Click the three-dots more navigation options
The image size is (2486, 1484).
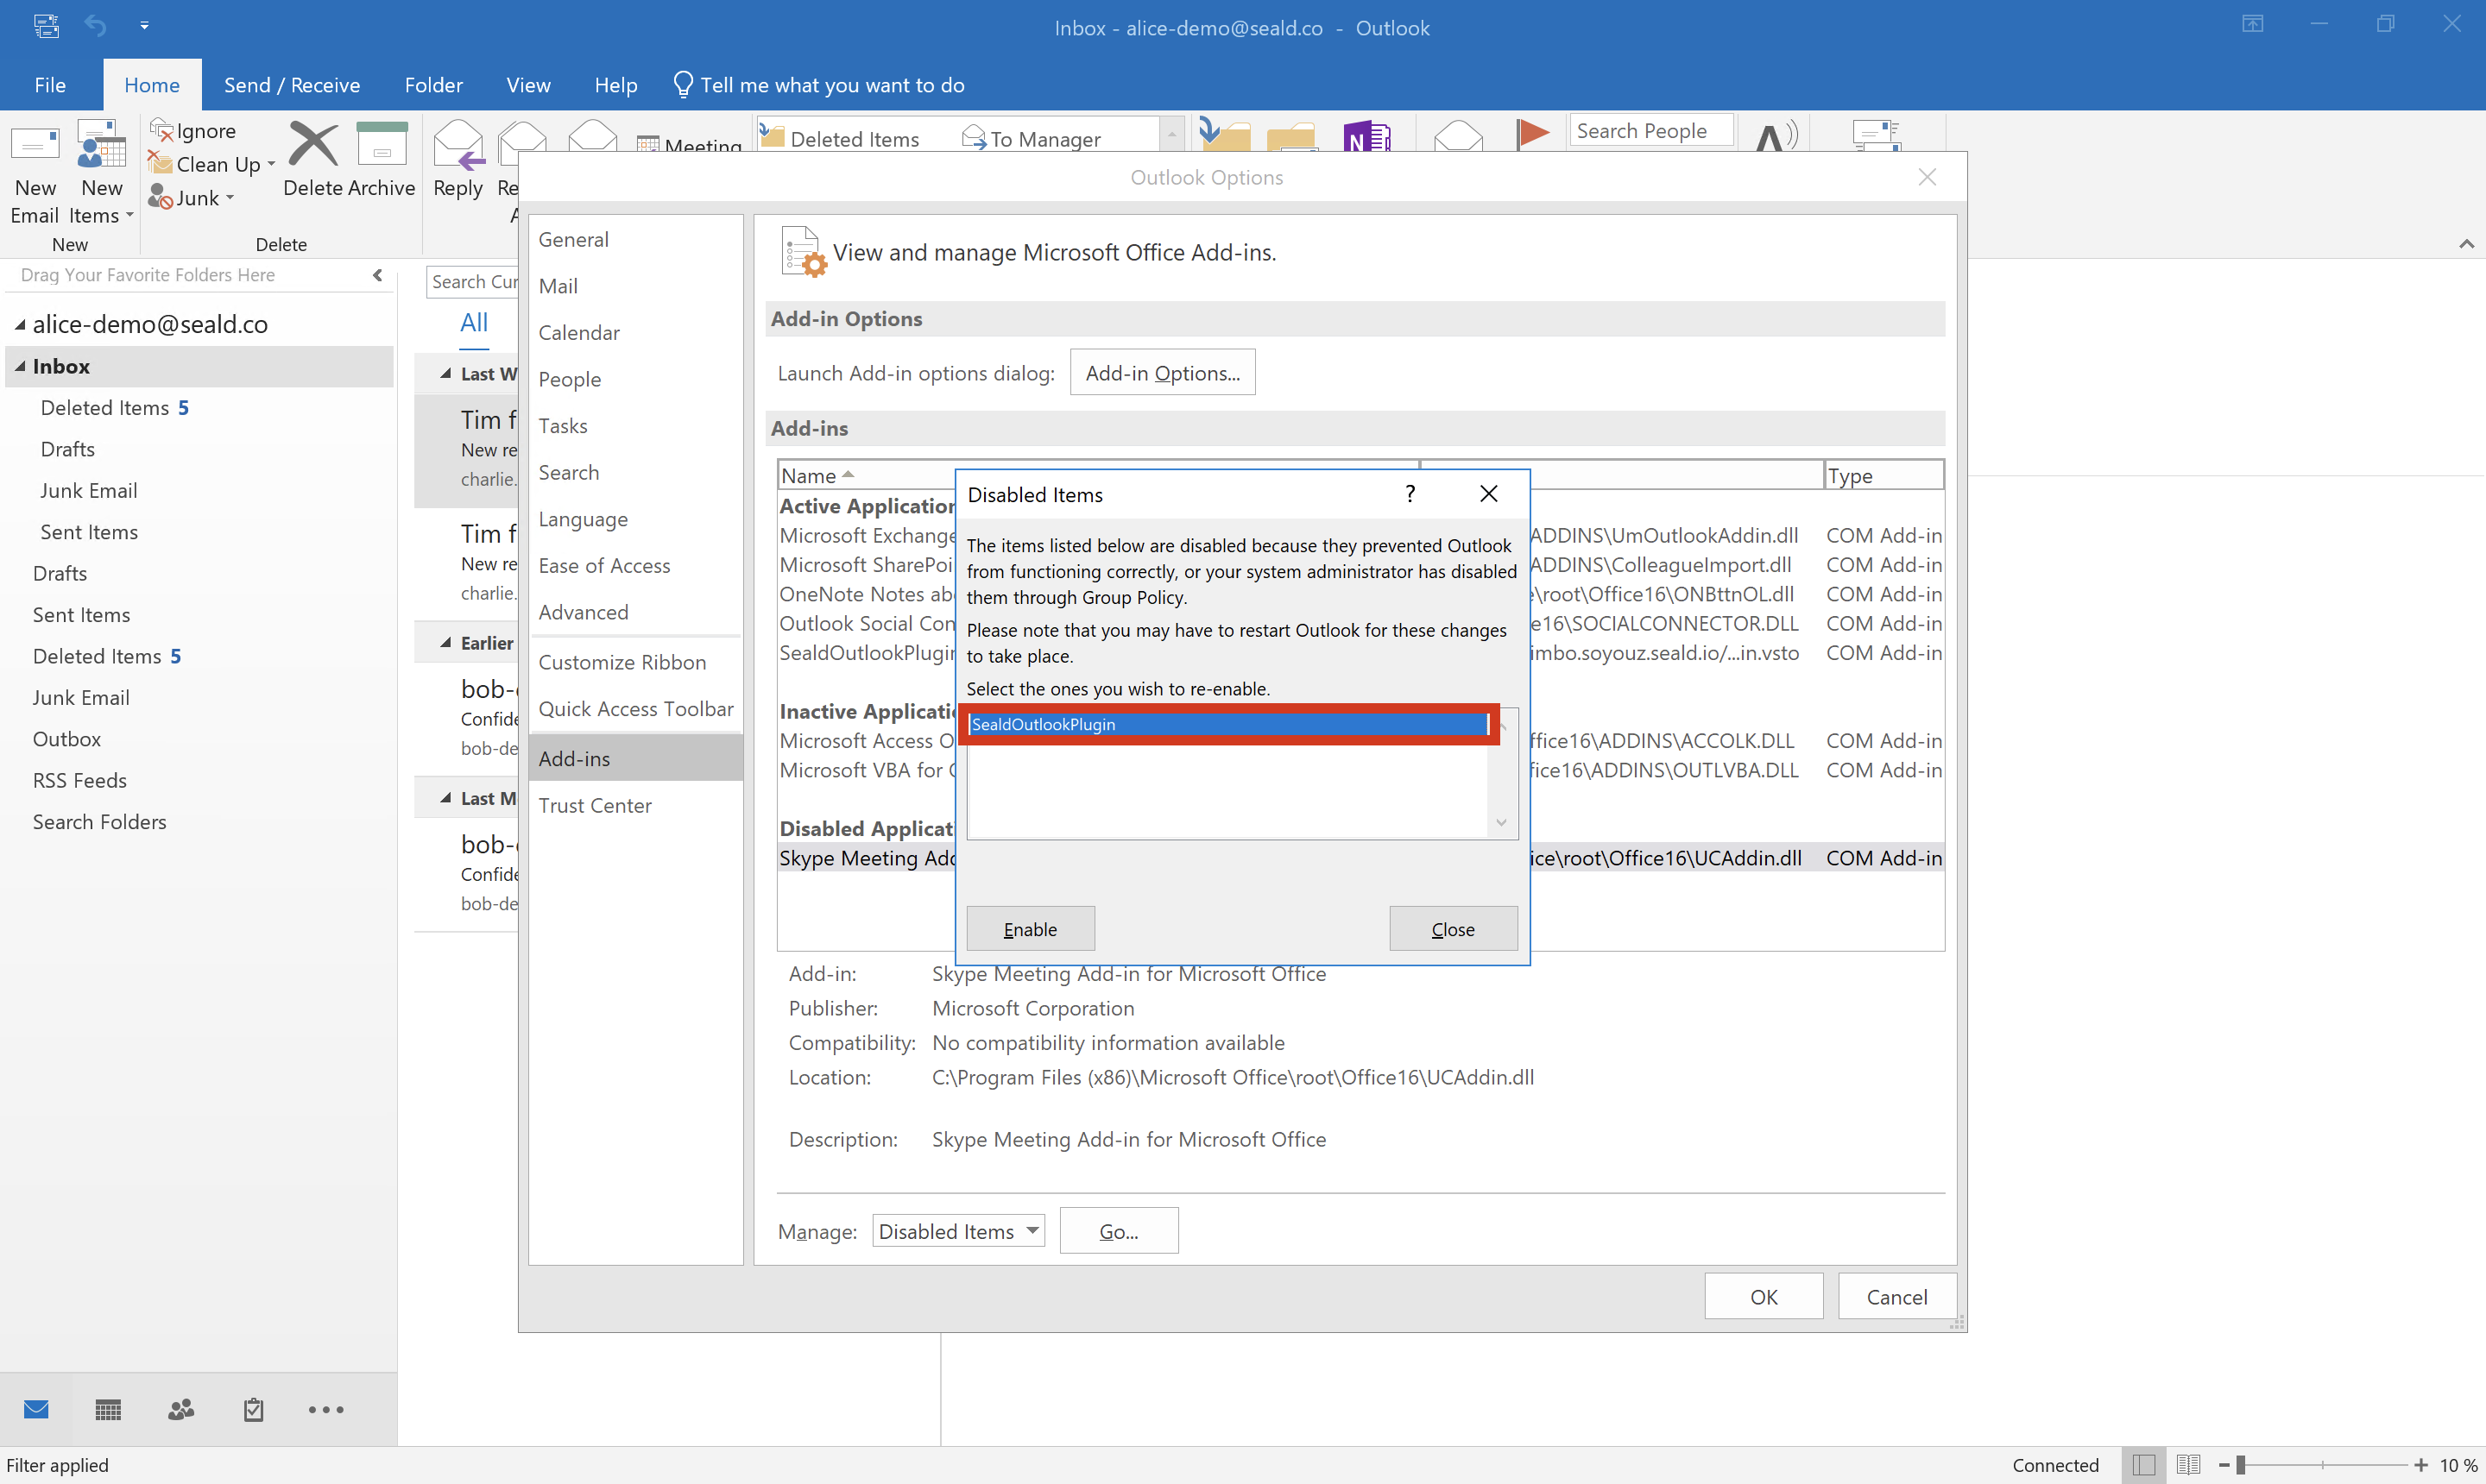point(326,1410)
